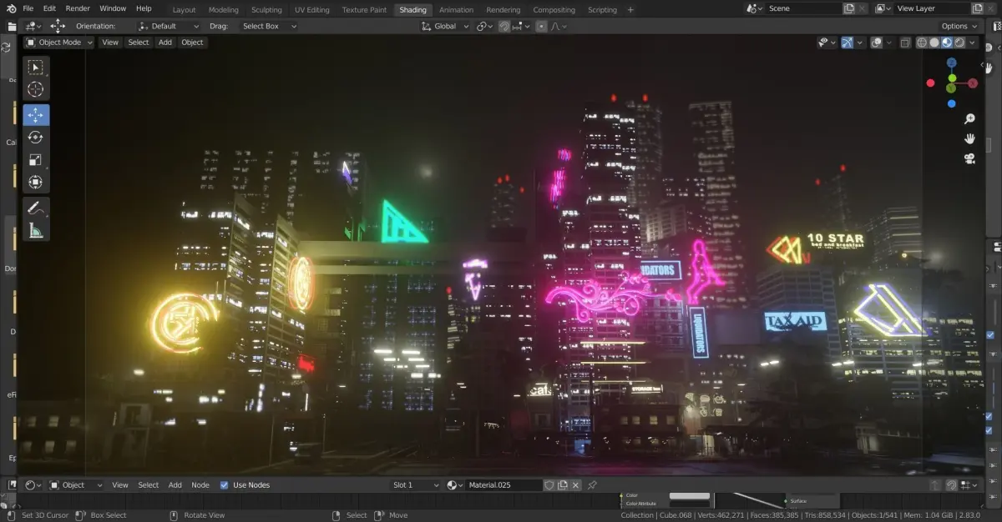Choose the Scale tool
The height and width of the screenshot is (522, 1002).
[x=36, y=160]
